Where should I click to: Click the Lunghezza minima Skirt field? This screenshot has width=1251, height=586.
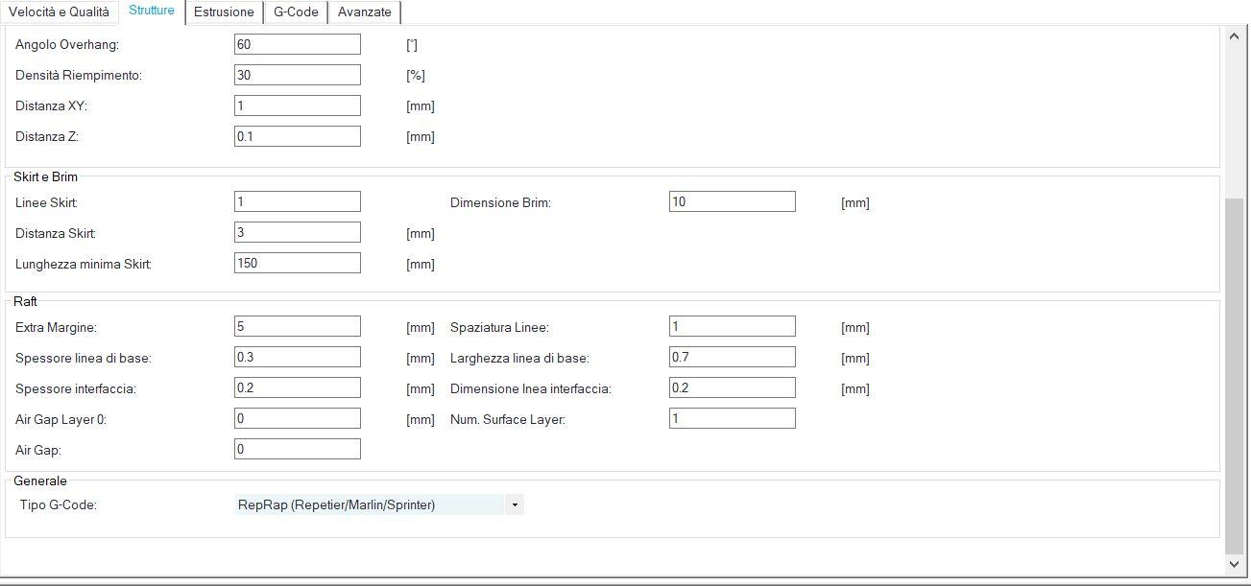click(298, 263)
